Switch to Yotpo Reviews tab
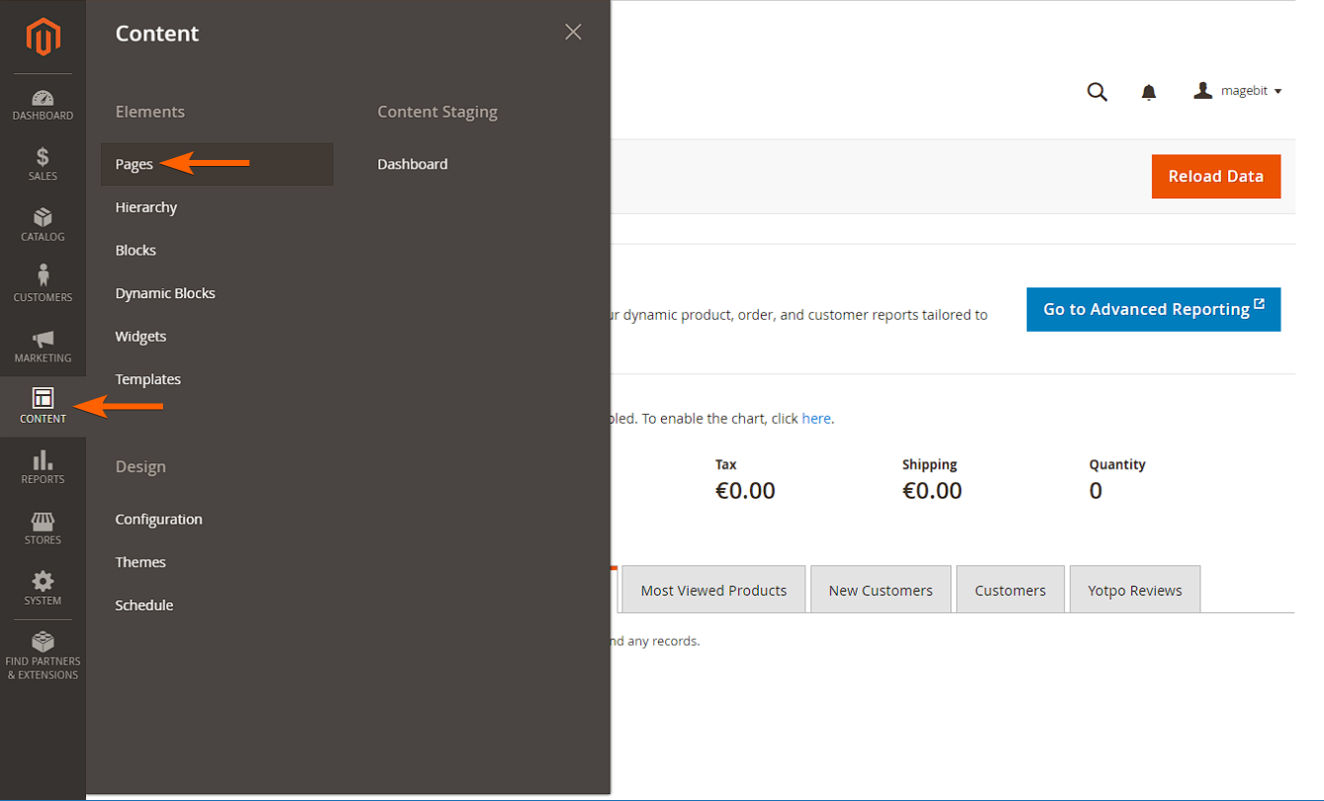The width and height of the screenshot is (1324, 801). pos(1134,590)
